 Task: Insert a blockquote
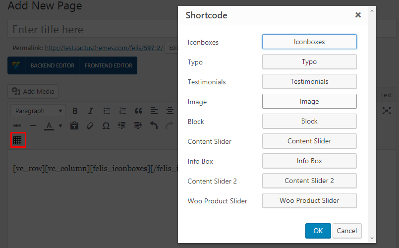(x=138, y=111)
